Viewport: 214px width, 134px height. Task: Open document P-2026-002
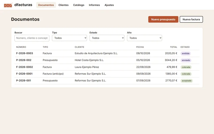tap(24, 60)
